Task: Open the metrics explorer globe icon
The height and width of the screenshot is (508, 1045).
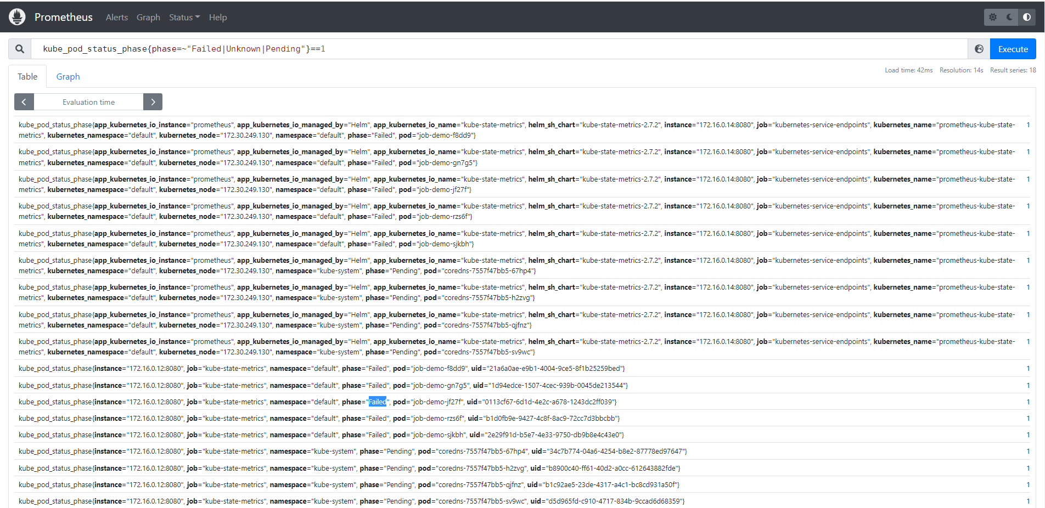Action: (x=979, y=49)
